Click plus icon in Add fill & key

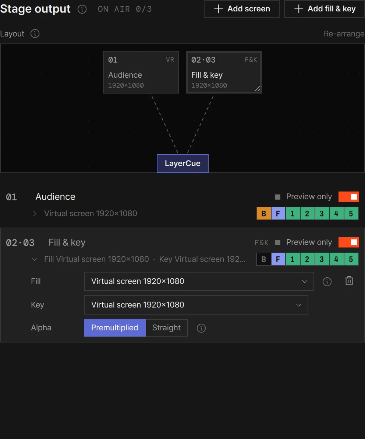click(x=299, y=9)
